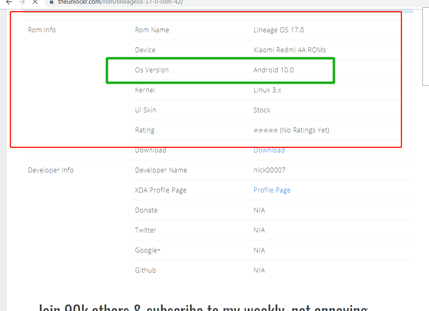Open the XDA Profile Page link

272,190
